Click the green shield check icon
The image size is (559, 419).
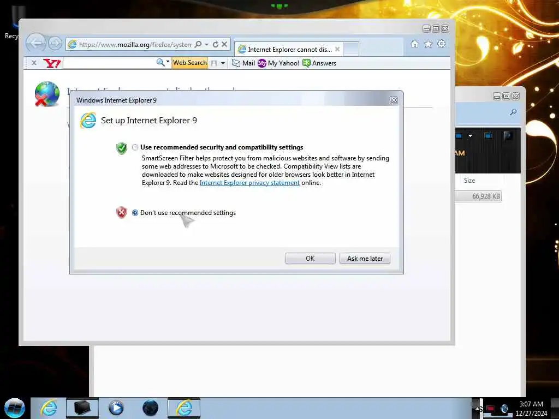[122, 148]
